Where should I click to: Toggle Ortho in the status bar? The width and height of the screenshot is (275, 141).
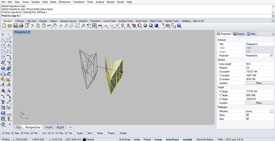[x=137, y=139]
